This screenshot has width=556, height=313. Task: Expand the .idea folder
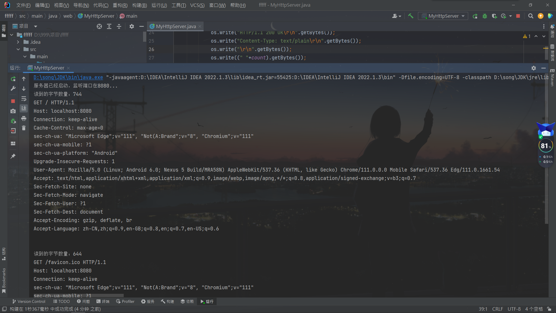[x=18, y=42]
